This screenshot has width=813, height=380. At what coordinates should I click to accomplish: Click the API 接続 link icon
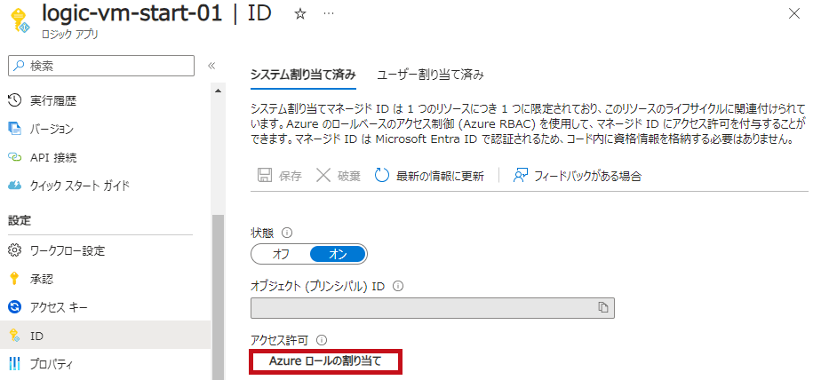15,157
